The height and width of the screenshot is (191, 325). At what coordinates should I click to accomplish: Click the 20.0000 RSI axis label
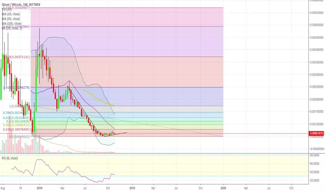[x=315, y=181]
